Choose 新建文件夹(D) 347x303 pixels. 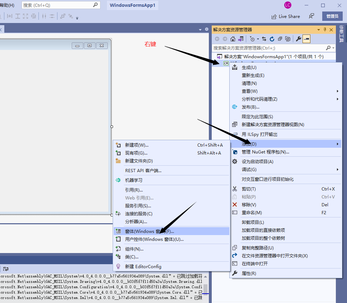point(171,161)
